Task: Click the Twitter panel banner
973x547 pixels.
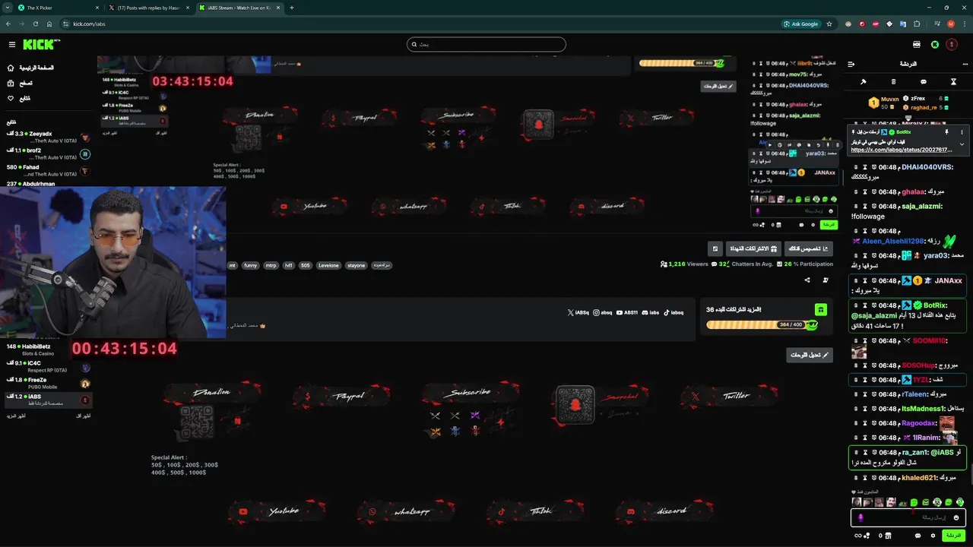Action: pyautogui.click(x=730, y=396)
